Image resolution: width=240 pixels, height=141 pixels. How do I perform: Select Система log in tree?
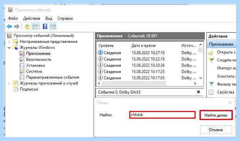pyautogui.click(x=34, y=71)
